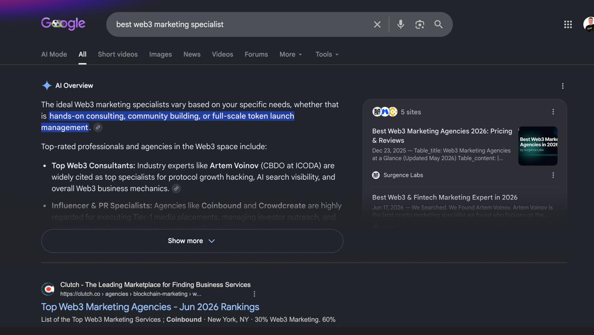
Task: Click the Clutch site favicon
Action: [48, 289]
